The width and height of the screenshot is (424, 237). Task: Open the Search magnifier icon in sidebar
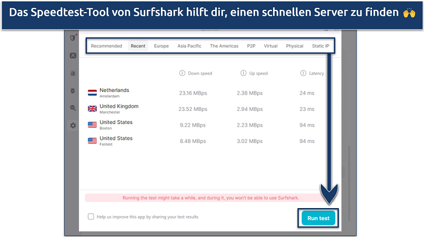(73, 108)
